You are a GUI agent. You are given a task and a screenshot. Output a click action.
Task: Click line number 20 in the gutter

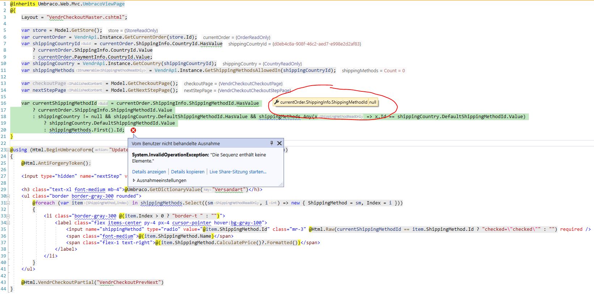3,130
